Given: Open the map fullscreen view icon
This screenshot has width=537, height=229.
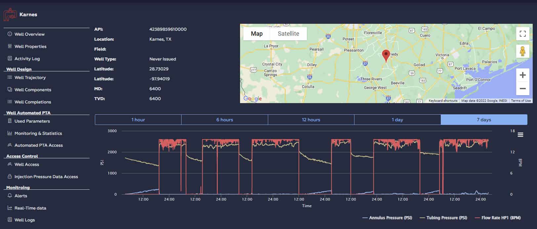Looking at the screenshot, I should pos(522,33).
